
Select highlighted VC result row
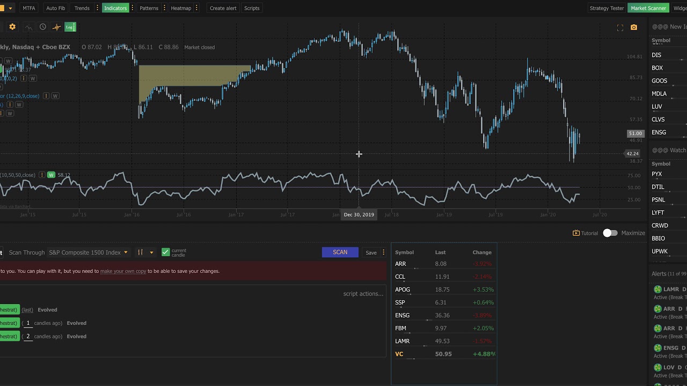[x=444, y=354]
